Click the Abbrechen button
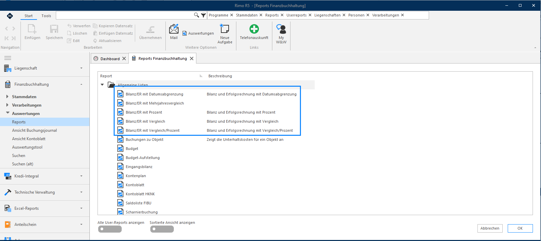 coord(490,228)
